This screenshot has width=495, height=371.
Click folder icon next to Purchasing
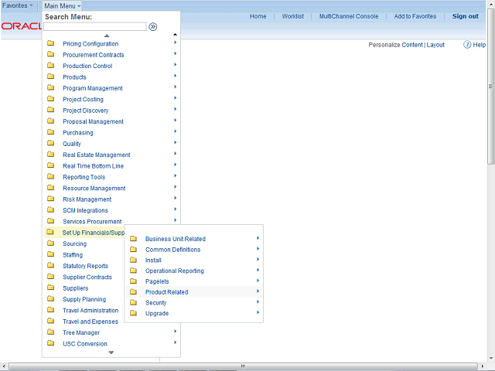51,132
